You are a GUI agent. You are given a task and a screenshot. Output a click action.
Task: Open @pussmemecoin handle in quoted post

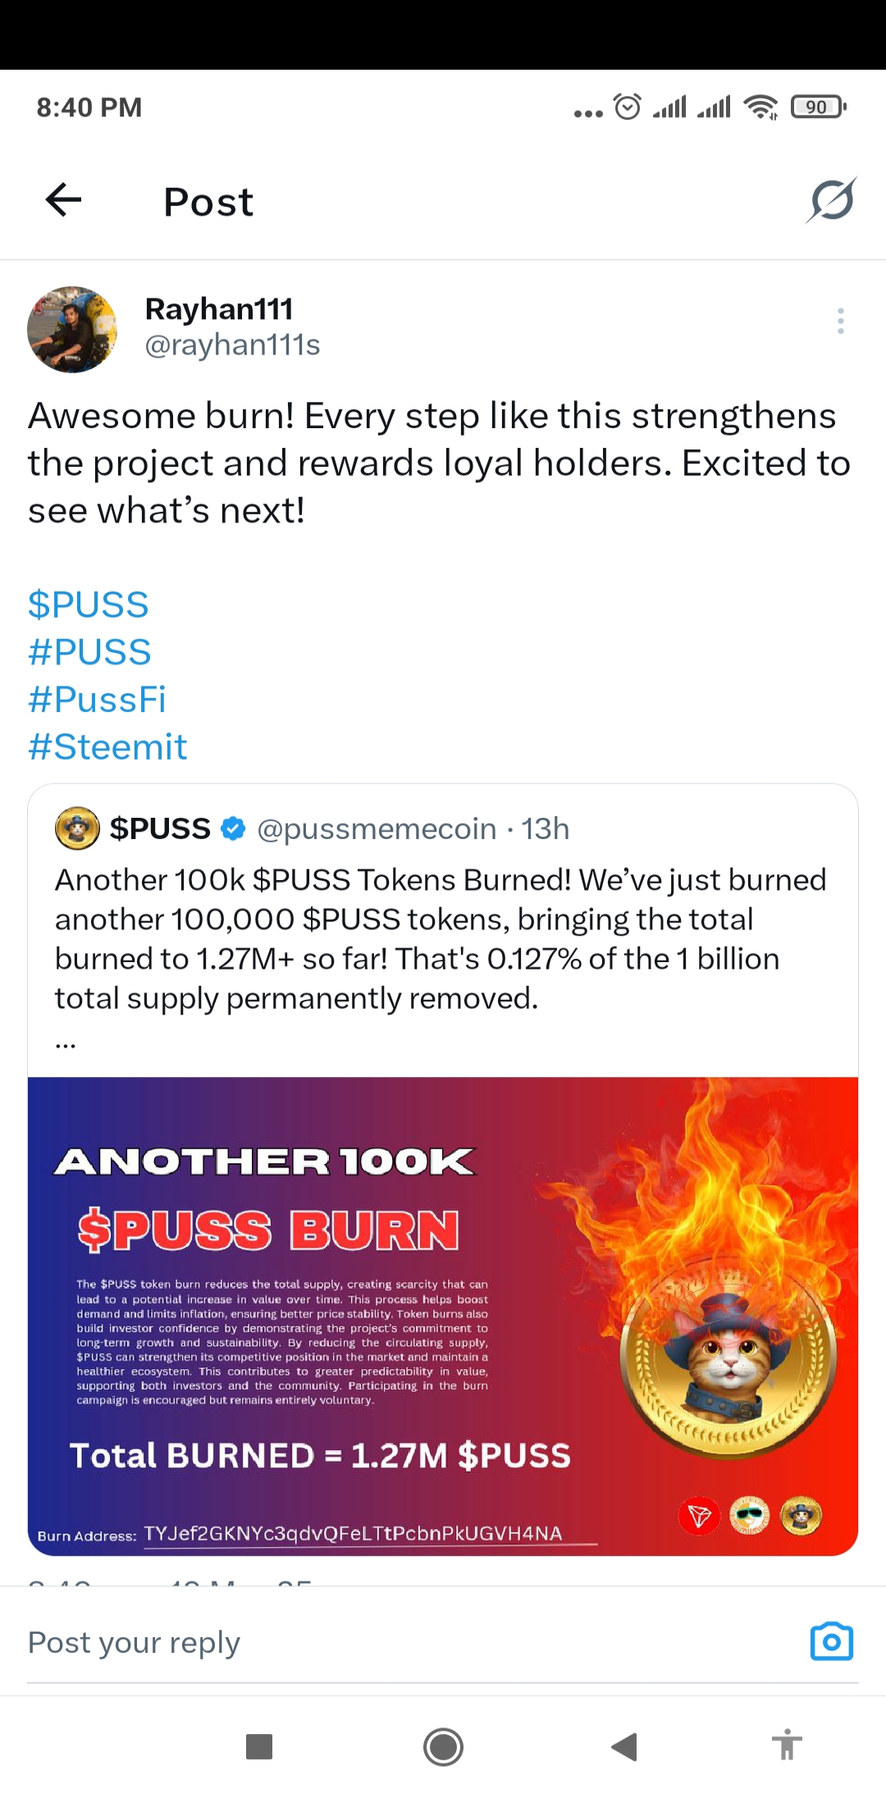(x=377, y=829)
